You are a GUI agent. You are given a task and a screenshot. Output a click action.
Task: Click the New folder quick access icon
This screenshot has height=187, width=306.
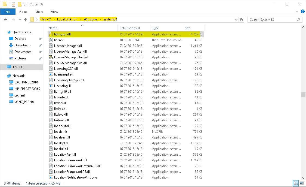[x=20, y=4]
